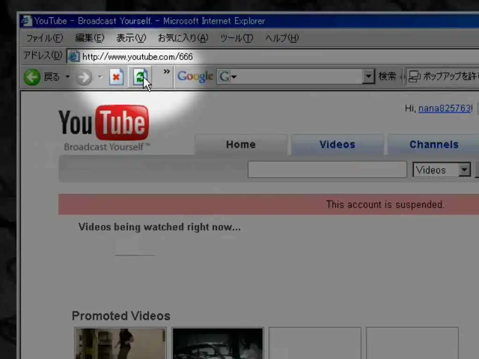Click the Refresh page icon

click(140, 77)
